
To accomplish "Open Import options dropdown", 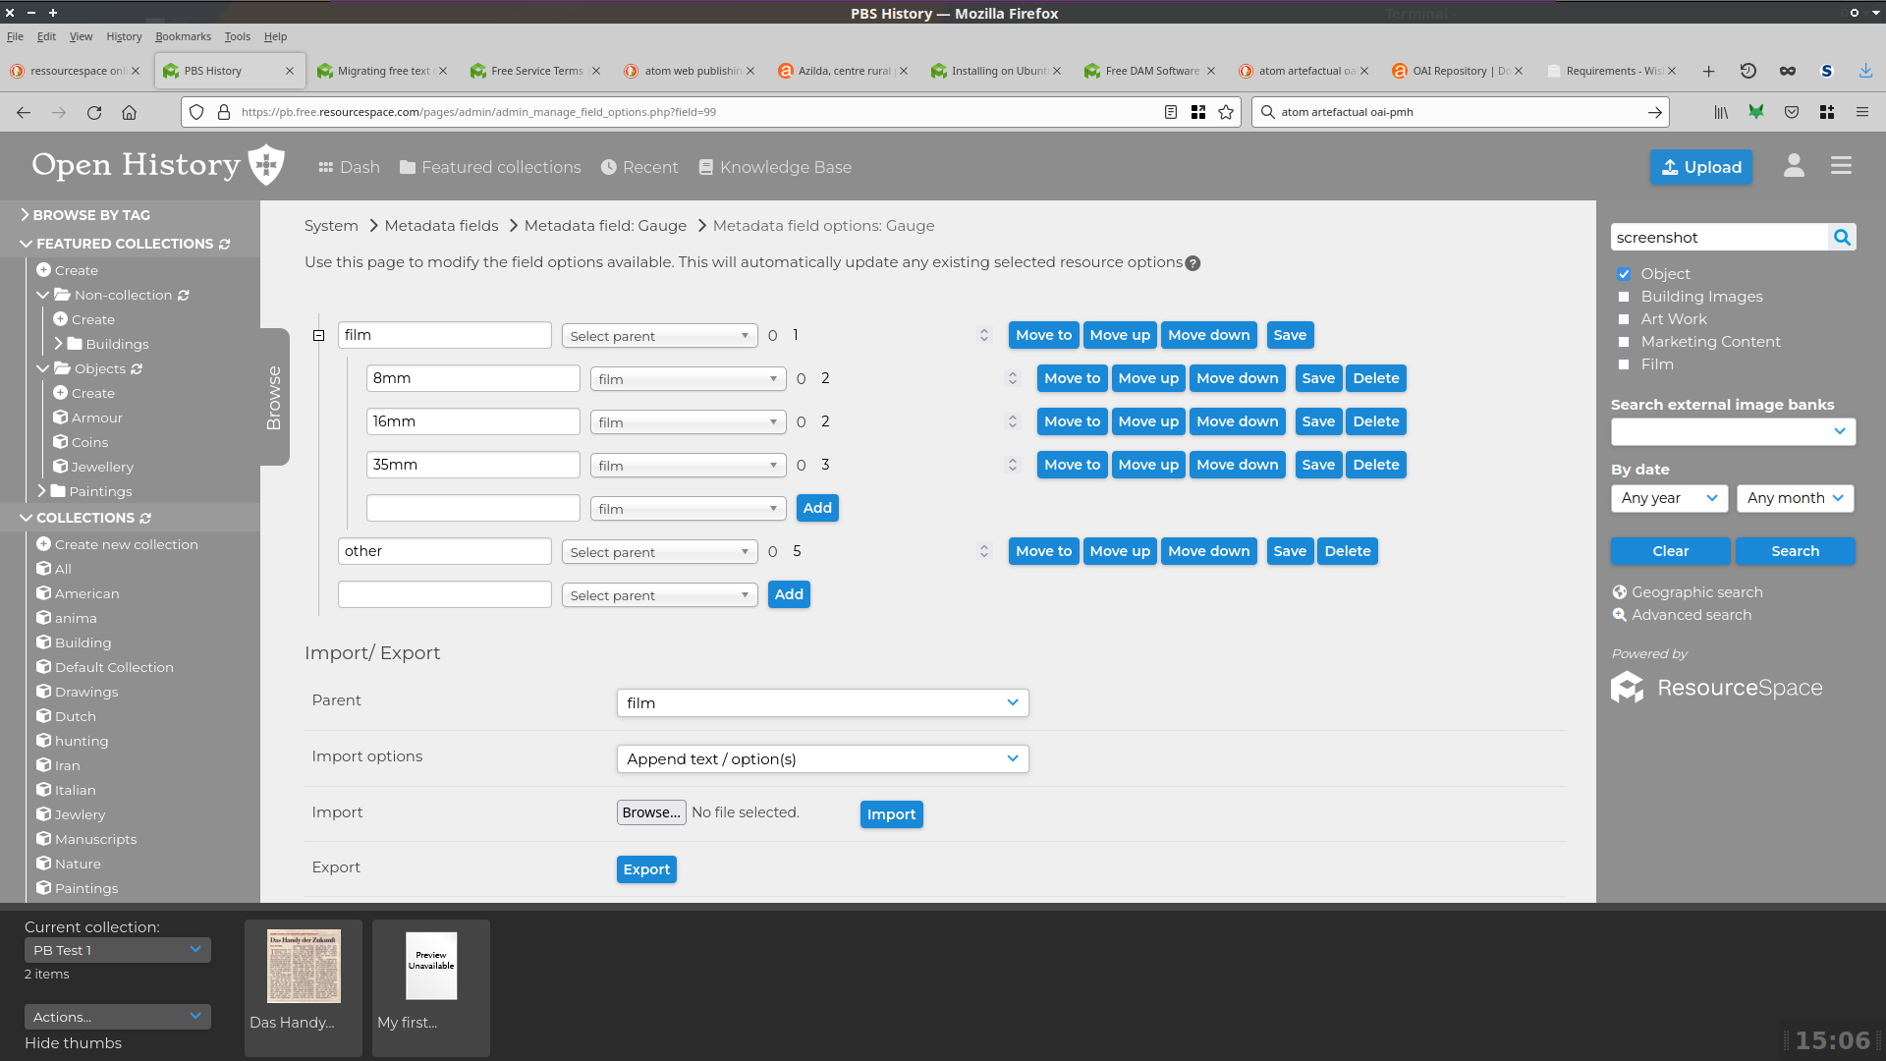I will click(821, 758).
